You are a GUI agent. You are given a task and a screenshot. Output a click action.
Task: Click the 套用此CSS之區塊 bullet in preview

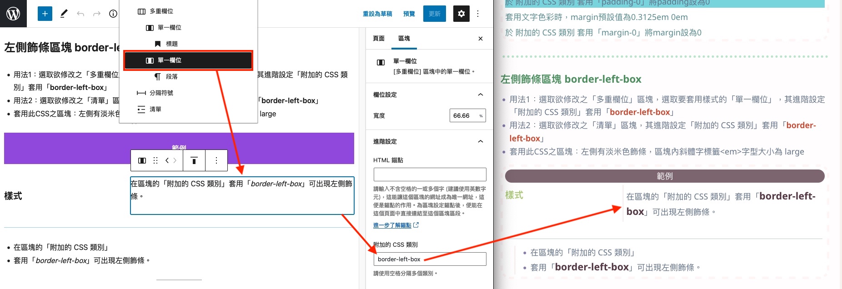click(657, 151)
